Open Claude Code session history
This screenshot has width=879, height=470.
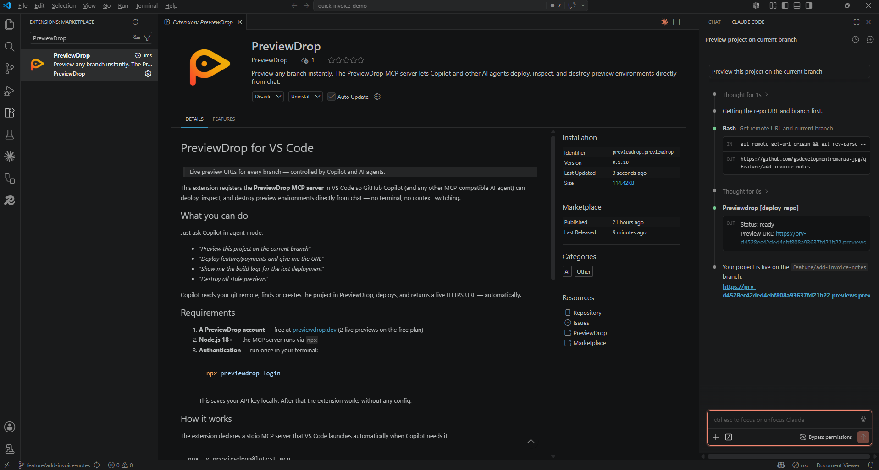tap(856, 39)
